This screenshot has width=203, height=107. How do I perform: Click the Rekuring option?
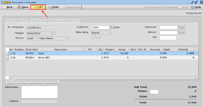172,7
